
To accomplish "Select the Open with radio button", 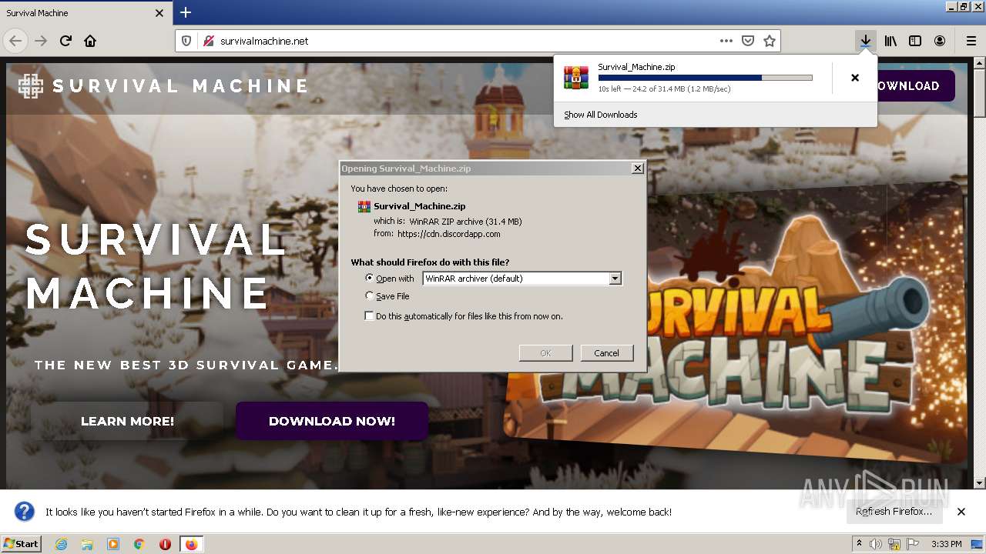I will coord(370,278).
